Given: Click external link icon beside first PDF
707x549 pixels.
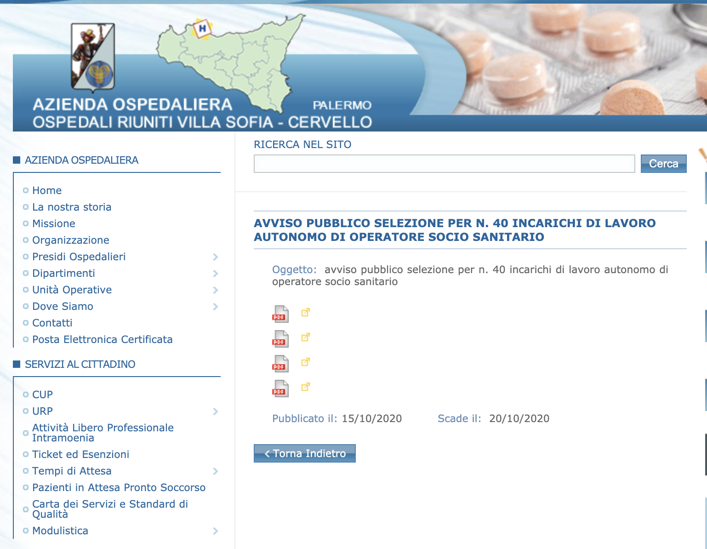Looking at the screenshot, I should pyautogui.click(x=305, y=313).
